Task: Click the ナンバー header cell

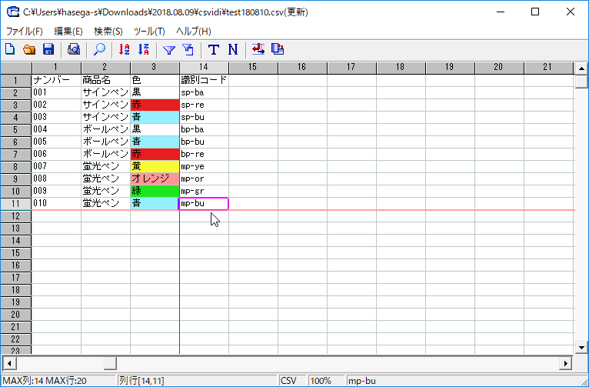Action: point(56,80)
